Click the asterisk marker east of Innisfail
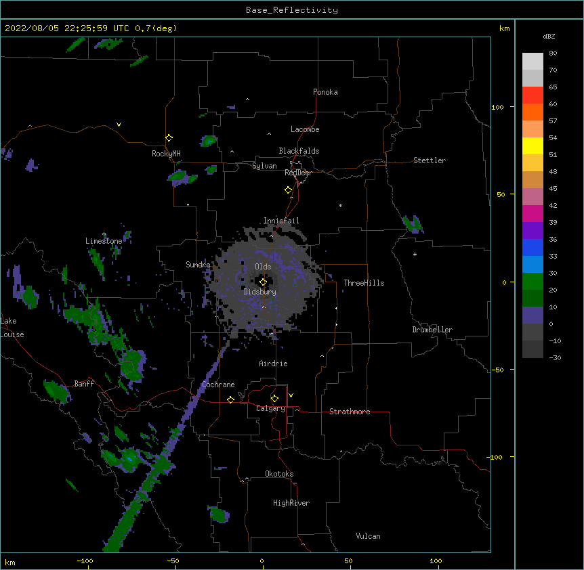Image resolution: width=584 pixels, height=570 pixels. [x=340, y=205]
